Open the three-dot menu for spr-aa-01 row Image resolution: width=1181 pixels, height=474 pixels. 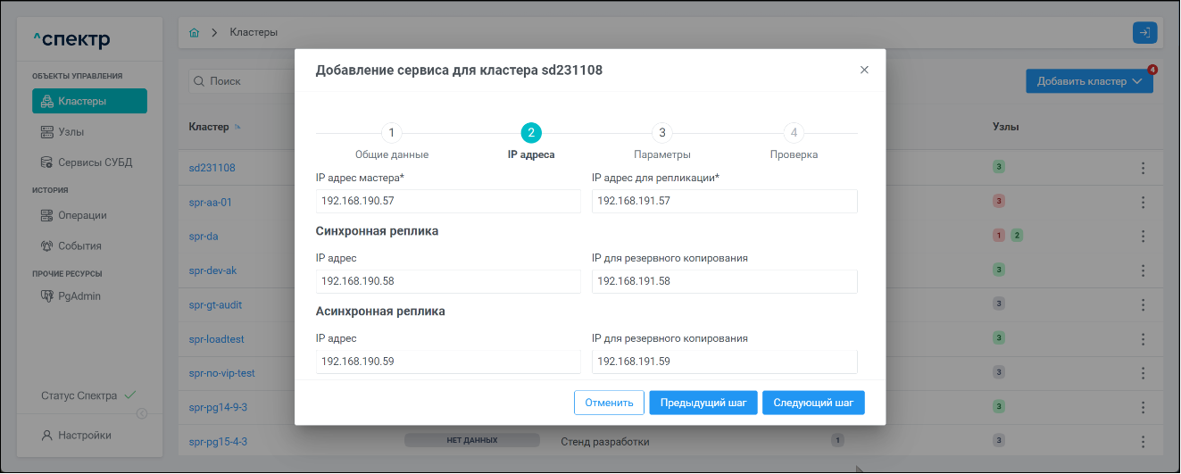click(1143, 202)
